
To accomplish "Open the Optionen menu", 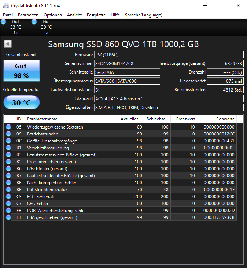I will [x=53, y=15].
